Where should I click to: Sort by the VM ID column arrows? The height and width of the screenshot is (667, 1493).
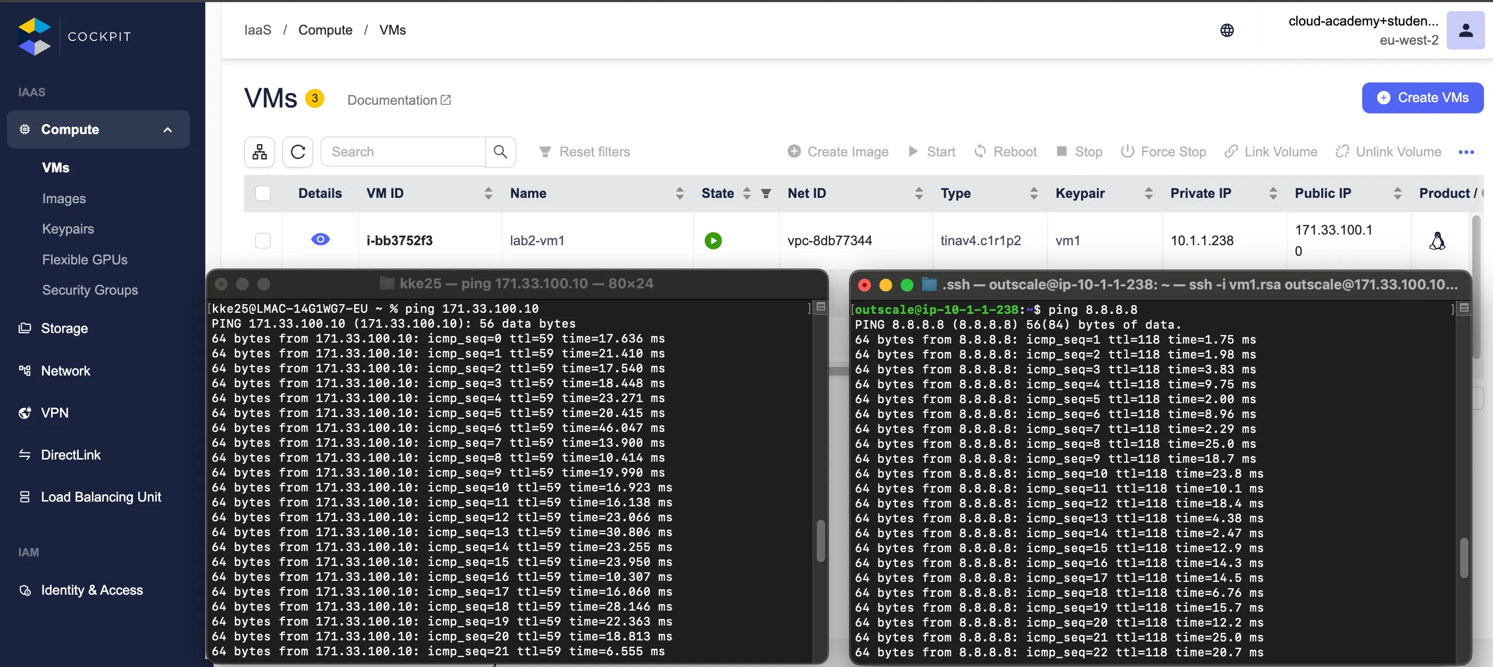(488, 194)
